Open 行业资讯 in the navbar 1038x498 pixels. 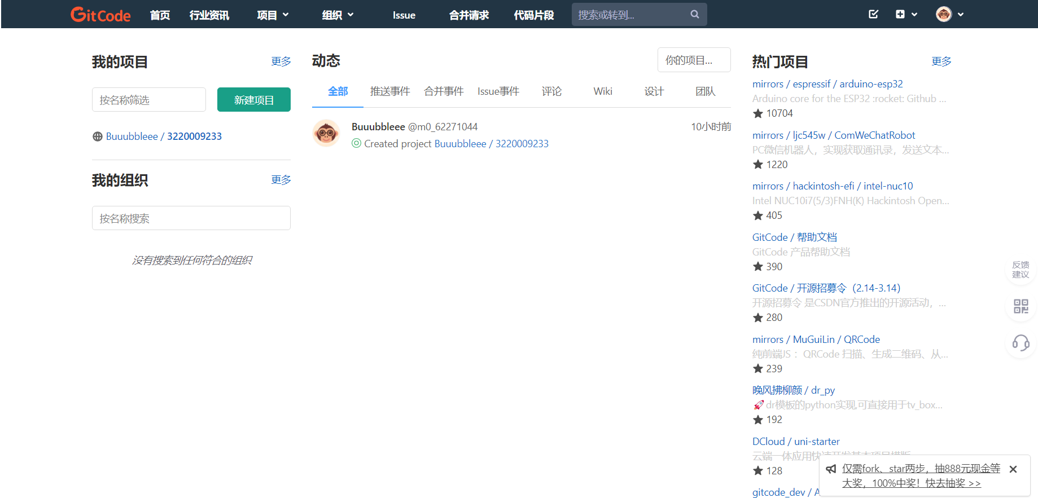(x=209, y=15)
